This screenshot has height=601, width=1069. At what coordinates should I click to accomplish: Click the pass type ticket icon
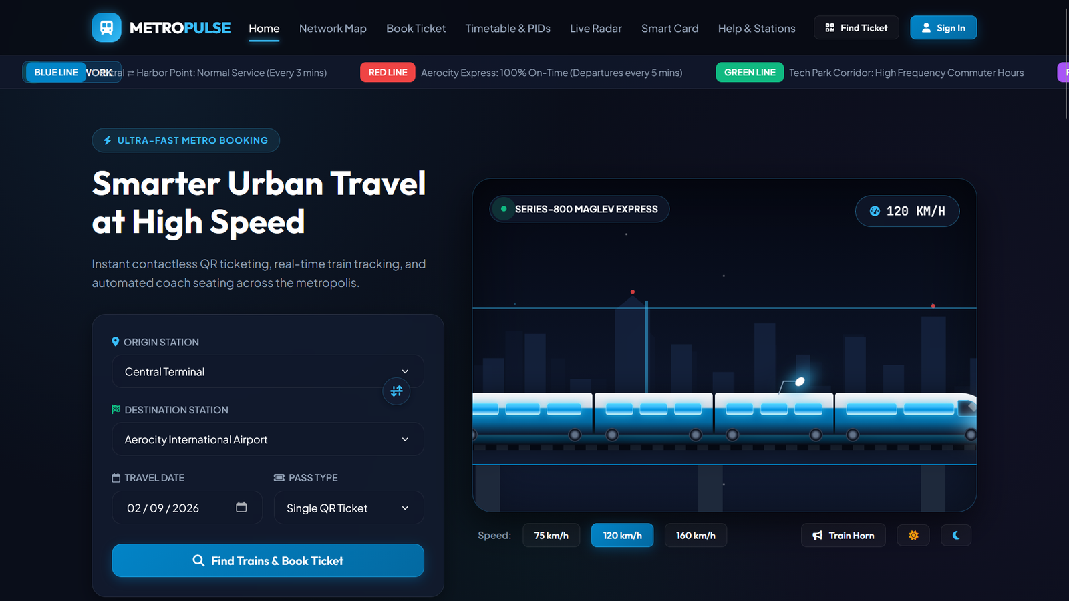[279, 477]
